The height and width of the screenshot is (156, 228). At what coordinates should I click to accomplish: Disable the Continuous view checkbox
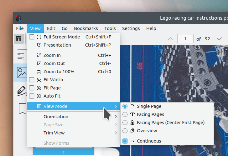point(125,141)
